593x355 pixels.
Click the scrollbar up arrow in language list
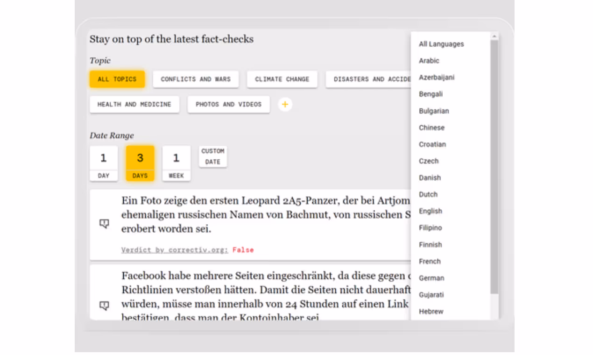point(494,36)
